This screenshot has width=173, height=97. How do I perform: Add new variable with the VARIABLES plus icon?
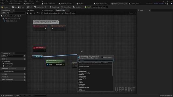pyautogui.click(x=25, y=77)
